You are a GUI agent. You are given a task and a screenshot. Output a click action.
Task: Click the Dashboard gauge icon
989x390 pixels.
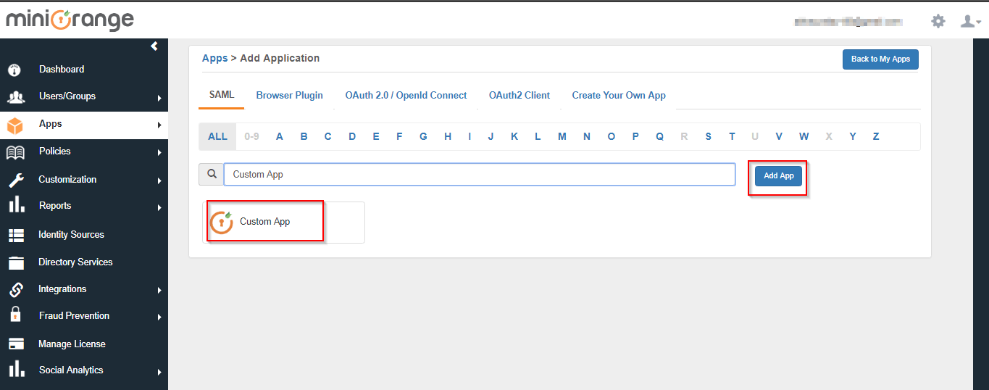(14, 70)
